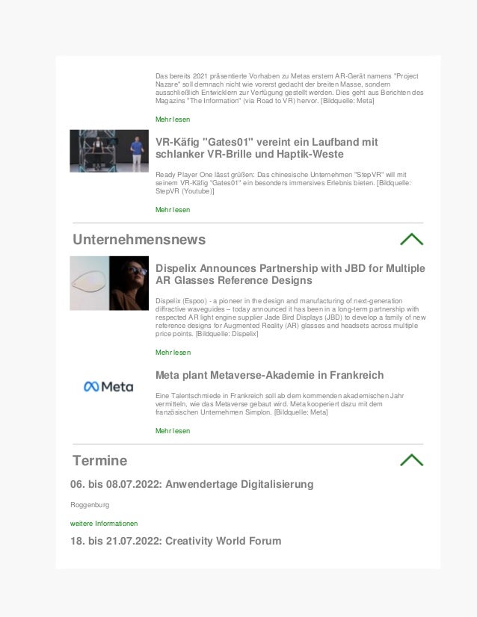Screen dimensions: 477x617
Task: Click the Project Nazare article paragraph
Action: coord(289,89)
